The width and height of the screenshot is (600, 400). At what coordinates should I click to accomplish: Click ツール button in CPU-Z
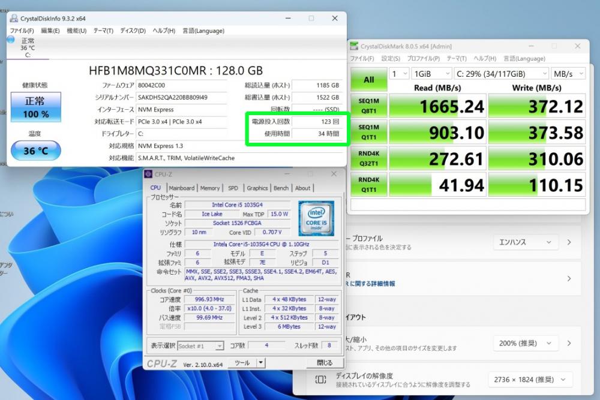242,363
